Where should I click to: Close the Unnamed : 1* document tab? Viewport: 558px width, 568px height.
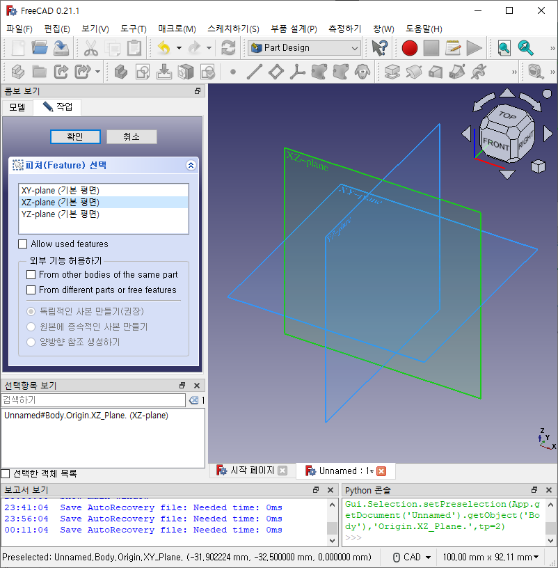pyautogui.click(x=381, y=471)
